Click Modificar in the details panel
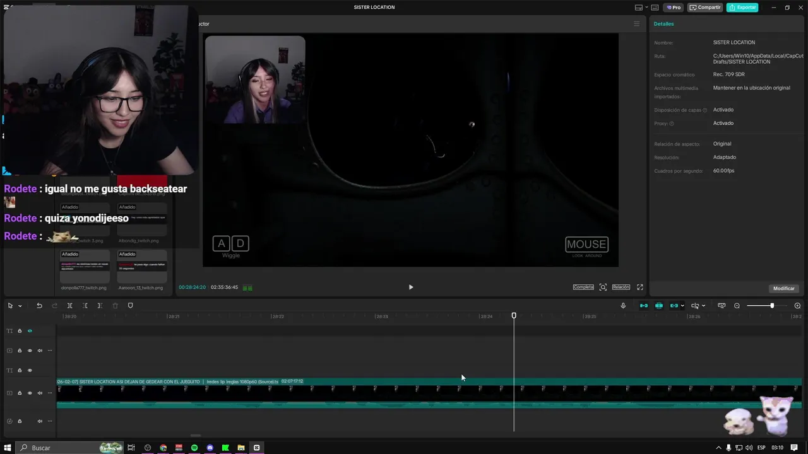This screenshot has height=454, width=808. 784,288
